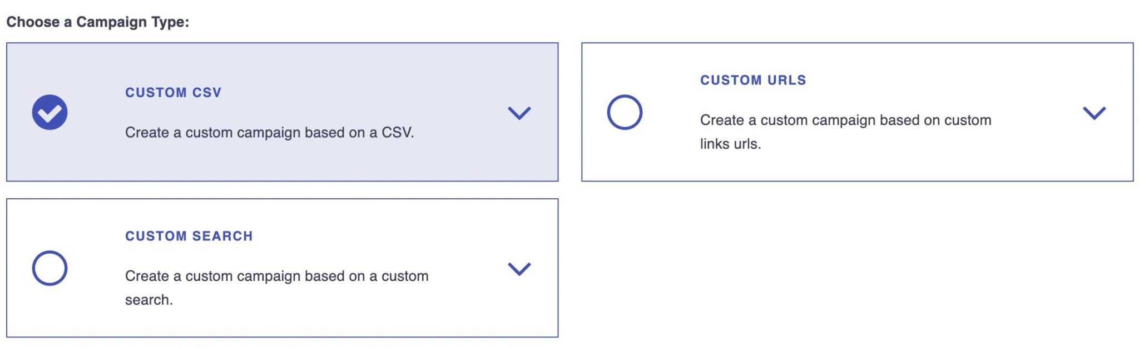Image resolution: width=1139 pixels, height=348 pixels.
Task: Click the CUSTOM URLS heading link
Action: pos(752,79)
